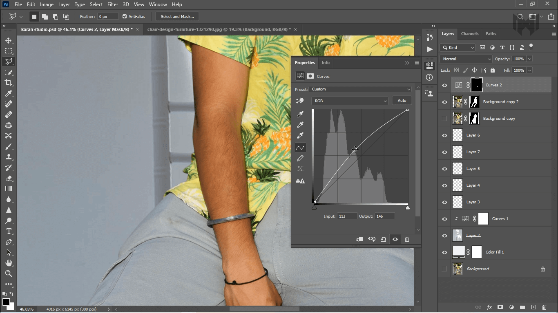Screen dimensions: 558x313
Task: Hide Layer 6
Action: click(445, 135)
